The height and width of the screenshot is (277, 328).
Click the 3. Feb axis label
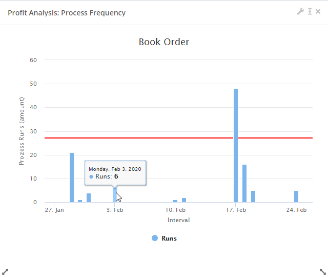tap(115, 210)
